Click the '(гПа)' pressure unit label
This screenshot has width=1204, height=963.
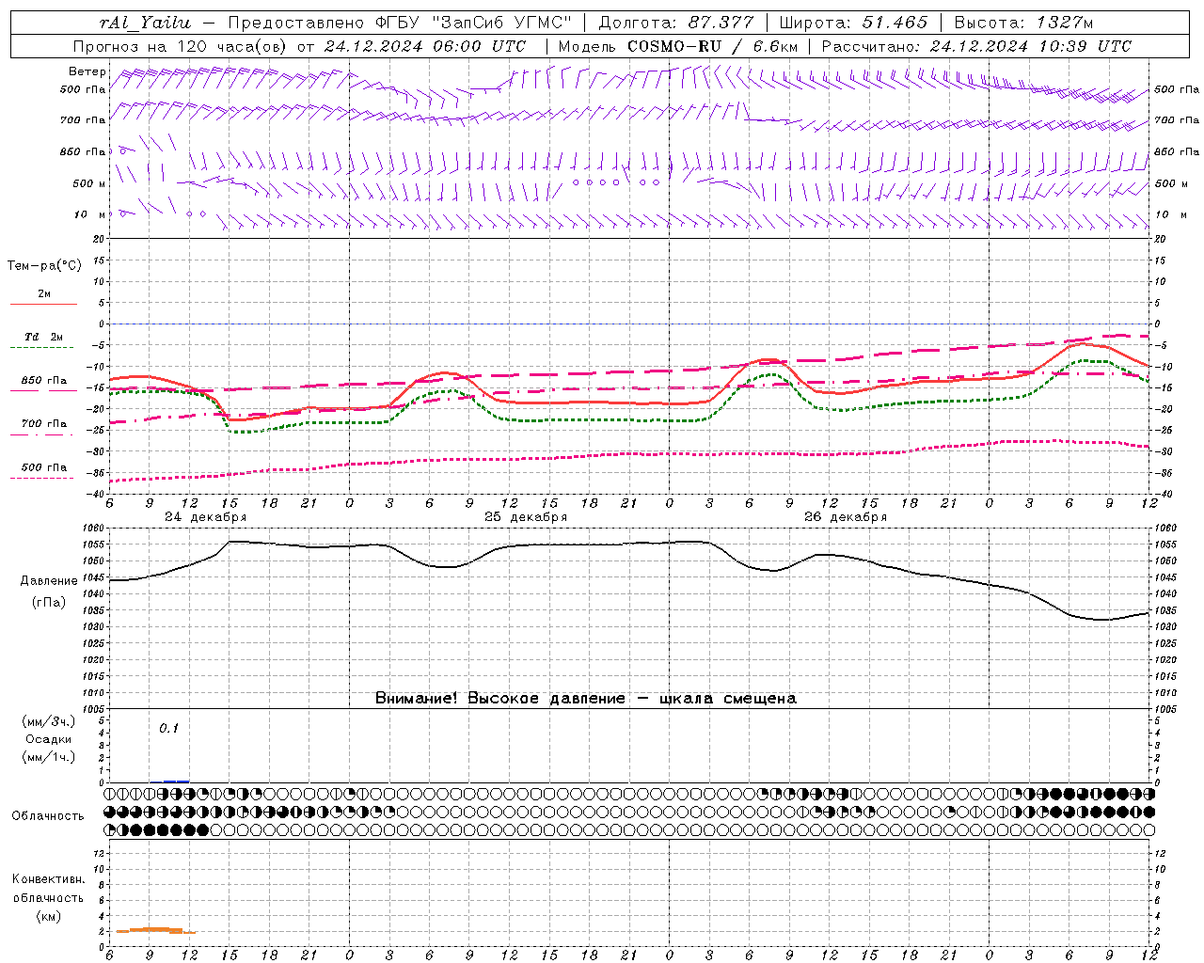[x=49, y=603]
